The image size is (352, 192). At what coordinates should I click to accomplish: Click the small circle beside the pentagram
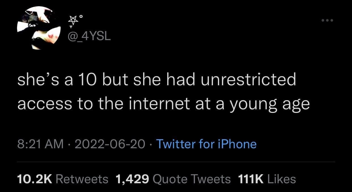click(81, 17)
